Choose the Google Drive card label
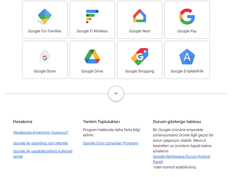245x177 pixels. (92, 71)
